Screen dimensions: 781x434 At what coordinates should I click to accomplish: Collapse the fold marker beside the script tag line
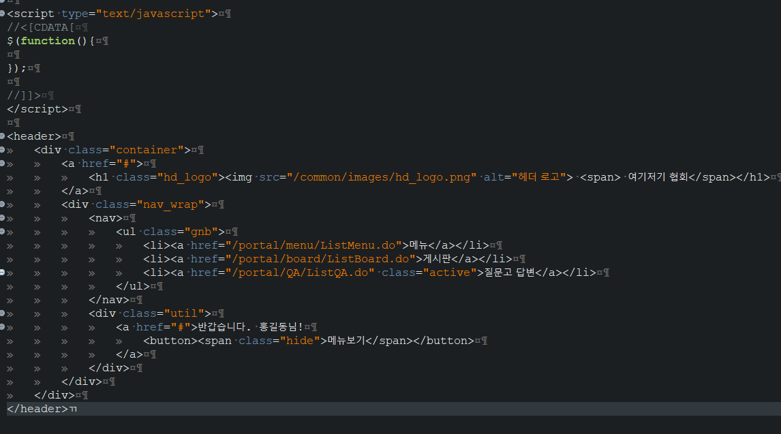(2, 14)
